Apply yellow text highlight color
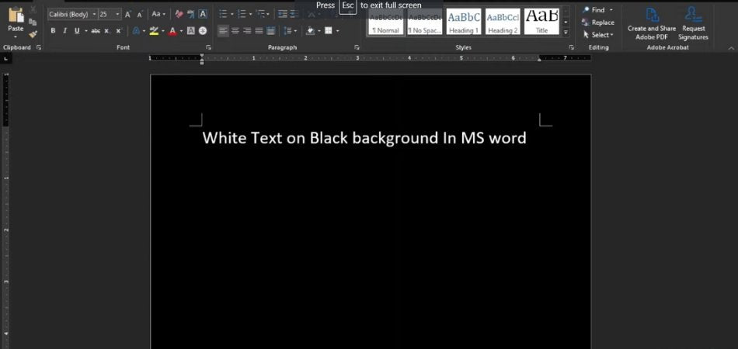 click(154, 31)
